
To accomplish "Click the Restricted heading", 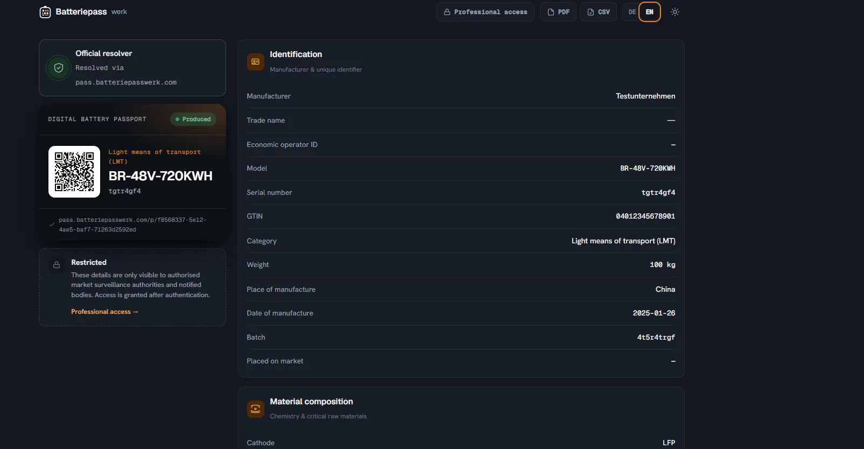I will click(89, 262).
